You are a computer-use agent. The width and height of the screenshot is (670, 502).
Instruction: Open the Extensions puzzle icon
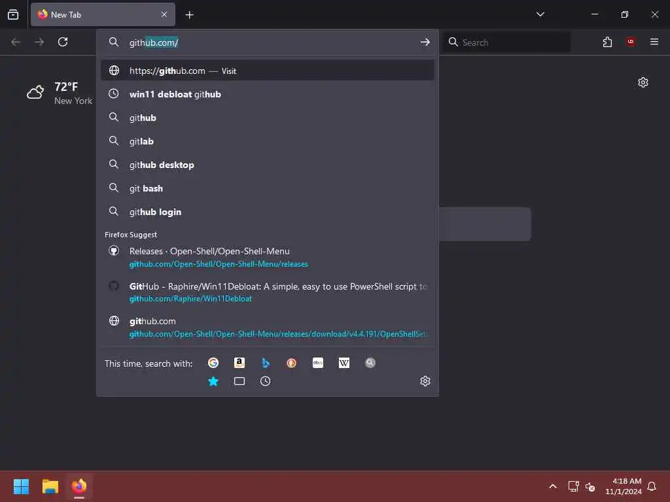pyautogui.click(x=607, y=42)
